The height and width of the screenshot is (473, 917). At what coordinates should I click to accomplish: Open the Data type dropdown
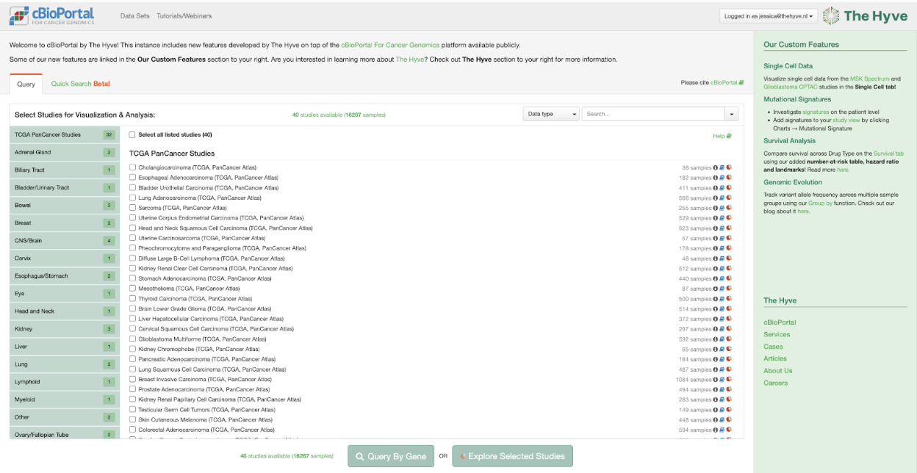click(x=551, y=114)
